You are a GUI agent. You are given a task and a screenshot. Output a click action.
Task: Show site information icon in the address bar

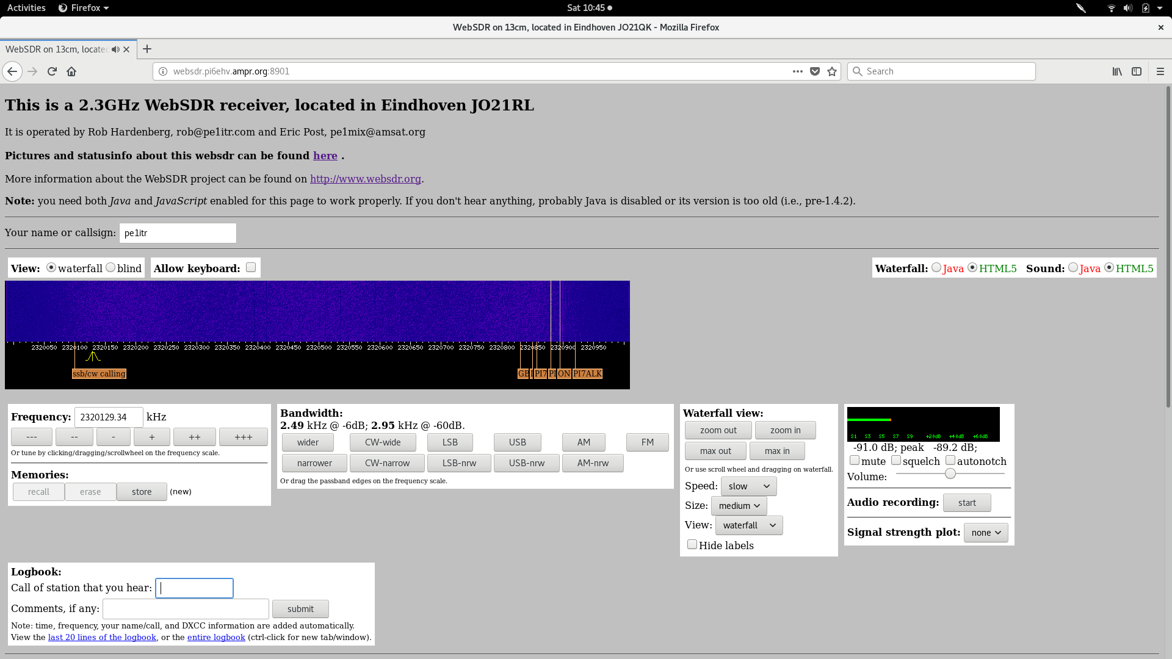(x=163, y=71)
